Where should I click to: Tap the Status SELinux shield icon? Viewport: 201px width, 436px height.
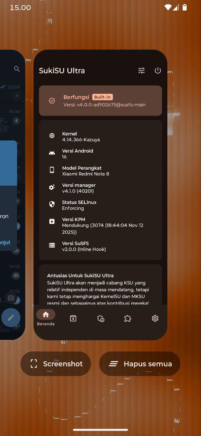pyautogui.click(x=52, y=204)
